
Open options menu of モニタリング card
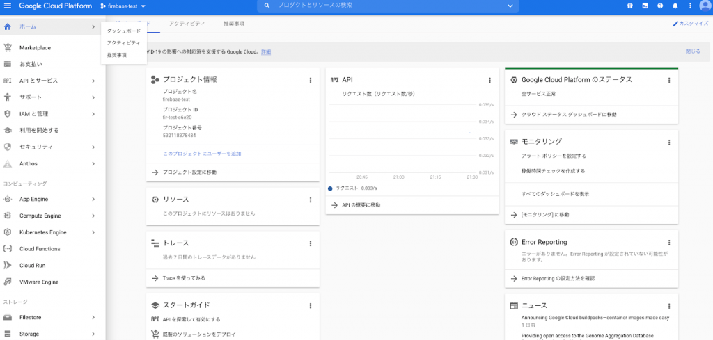coord(669,142)
